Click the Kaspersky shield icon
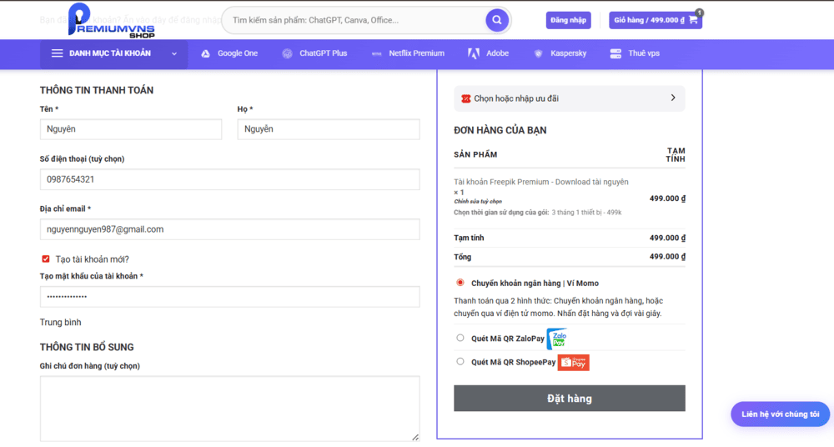 pyautogui.click(x=538, y=53)
